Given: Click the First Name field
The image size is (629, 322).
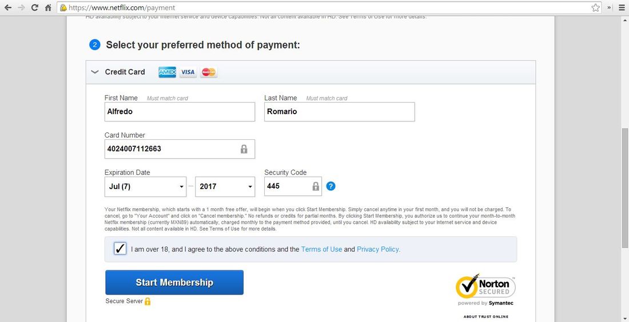Looking at the screenshot, I should (x=180, y=112).
